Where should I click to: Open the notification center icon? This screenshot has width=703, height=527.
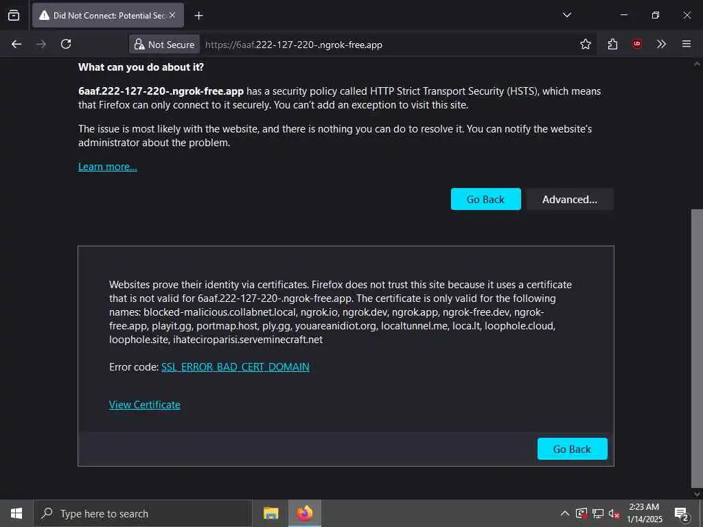point(682,513)
